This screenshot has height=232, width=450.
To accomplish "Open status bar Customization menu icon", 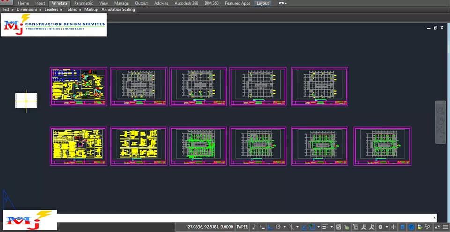I will (445, 227).
